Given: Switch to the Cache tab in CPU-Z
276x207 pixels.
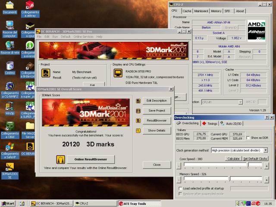Looking at the screenshot, I should 187,11.
